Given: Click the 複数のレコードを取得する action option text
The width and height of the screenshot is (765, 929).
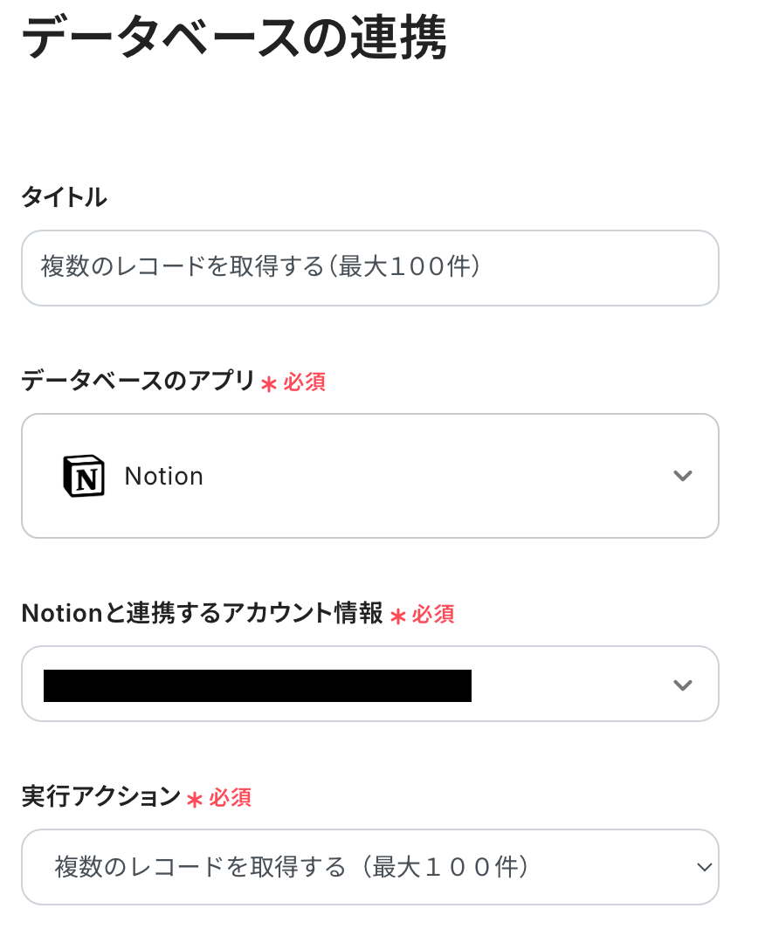Looking at the screenshot, I should coord(293,867).
